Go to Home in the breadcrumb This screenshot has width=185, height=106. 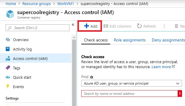pyautogui.click(x=11, y=4)
